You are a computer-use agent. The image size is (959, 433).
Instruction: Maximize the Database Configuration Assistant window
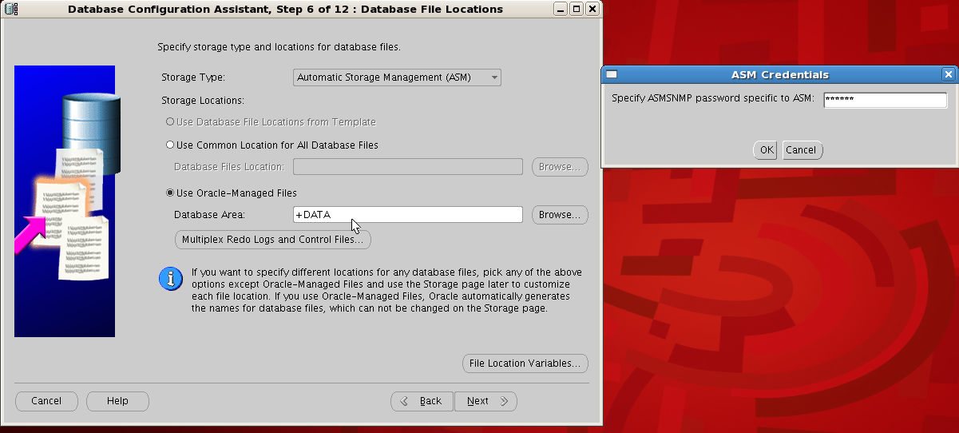point(577,9)
